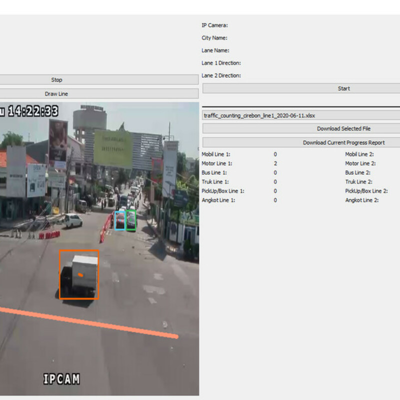Click the Lane Name field label

click(215, 50)
